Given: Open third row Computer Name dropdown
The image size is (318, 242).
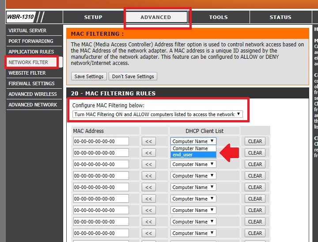Looking at the screenshot, I should pyautogui.click(x=193, y=164).
